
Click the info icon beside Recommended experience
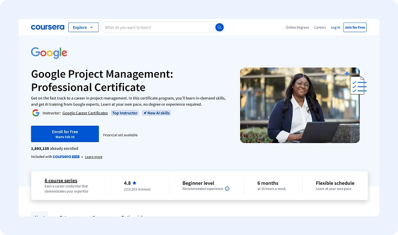227,189
